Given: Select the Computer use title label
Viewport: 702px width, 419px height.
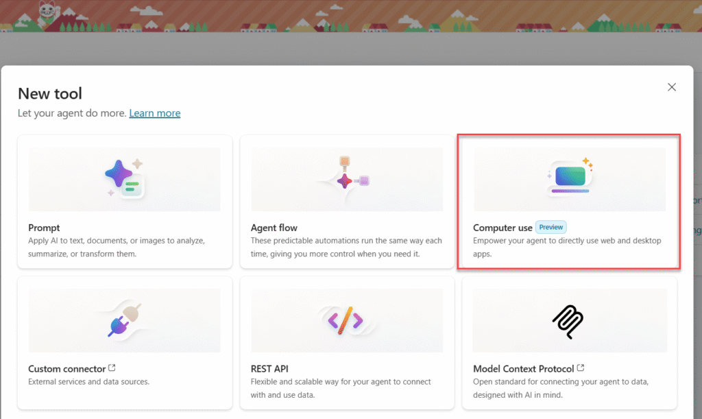Looking at the screenshot, I should 503,228.
